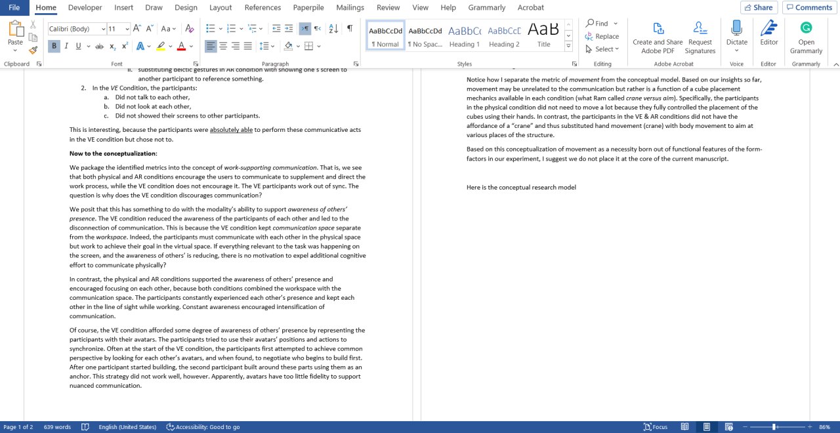Toggle Focus mode in status bar
840x433 pixels.
click(656, 427)
